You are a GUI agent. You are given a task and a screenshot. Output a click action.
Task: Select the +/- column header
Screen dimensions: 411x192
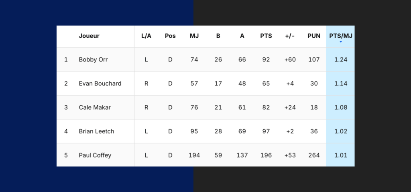[290, 36]
